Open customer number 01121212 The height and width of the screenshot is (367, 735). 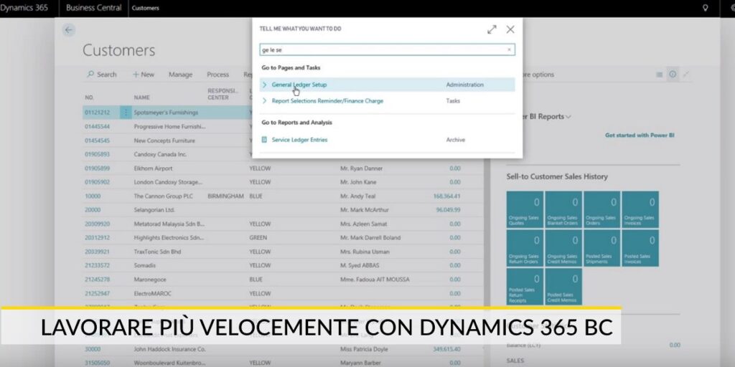pos(97,113)
